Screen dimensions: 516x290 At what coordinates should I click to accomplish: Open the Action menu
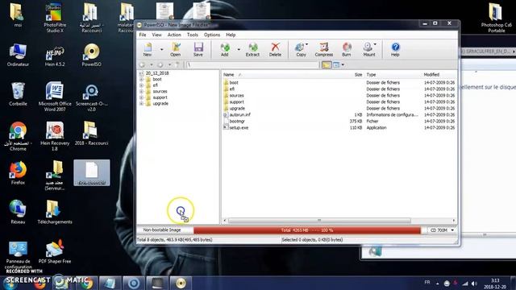click(x=174, y=35)
